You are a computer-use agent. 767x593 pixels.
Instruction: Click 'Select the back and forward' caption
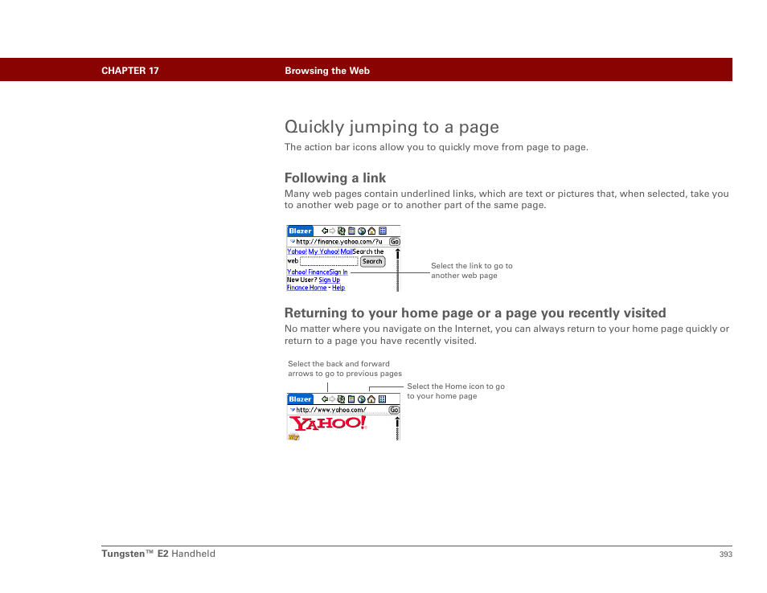[338, 364]
